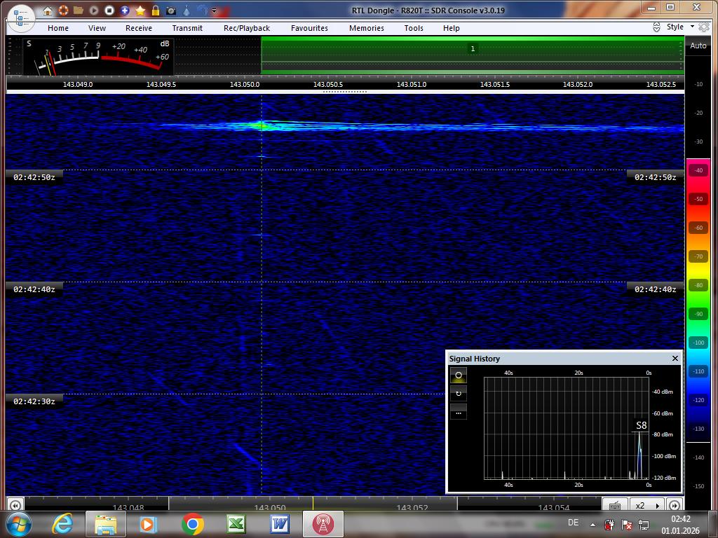
Task: Open the Windows Start menu
Action: pyautogui.click(x=18, y=524)
